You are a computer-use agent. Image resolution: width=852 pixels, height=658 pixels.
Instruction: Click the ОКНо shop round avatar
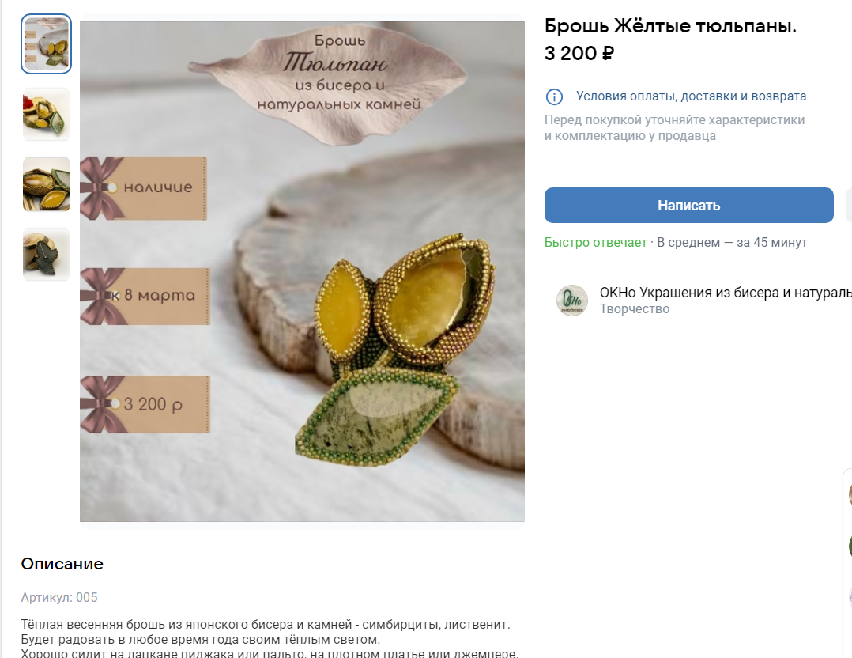tap(571, 301)
